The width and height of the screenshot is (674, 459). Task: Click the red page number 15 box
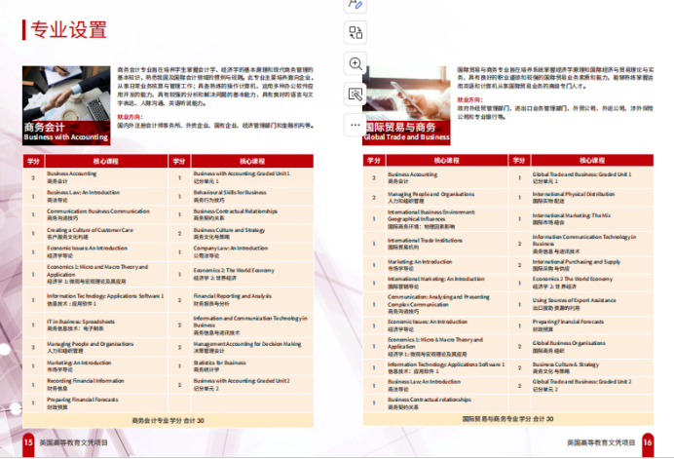point(28,442)
